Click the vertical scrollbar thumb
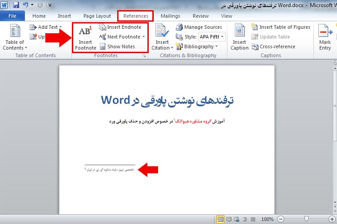Viewport: 337px width, 224px height. (335, 106)
